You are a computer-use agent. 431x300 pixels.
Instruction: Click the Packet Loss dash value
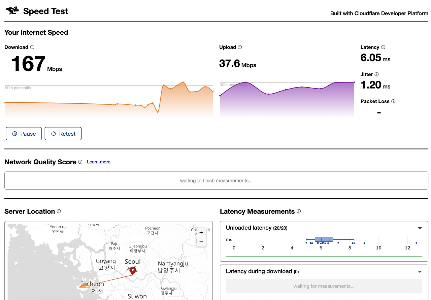pos(379,113)
